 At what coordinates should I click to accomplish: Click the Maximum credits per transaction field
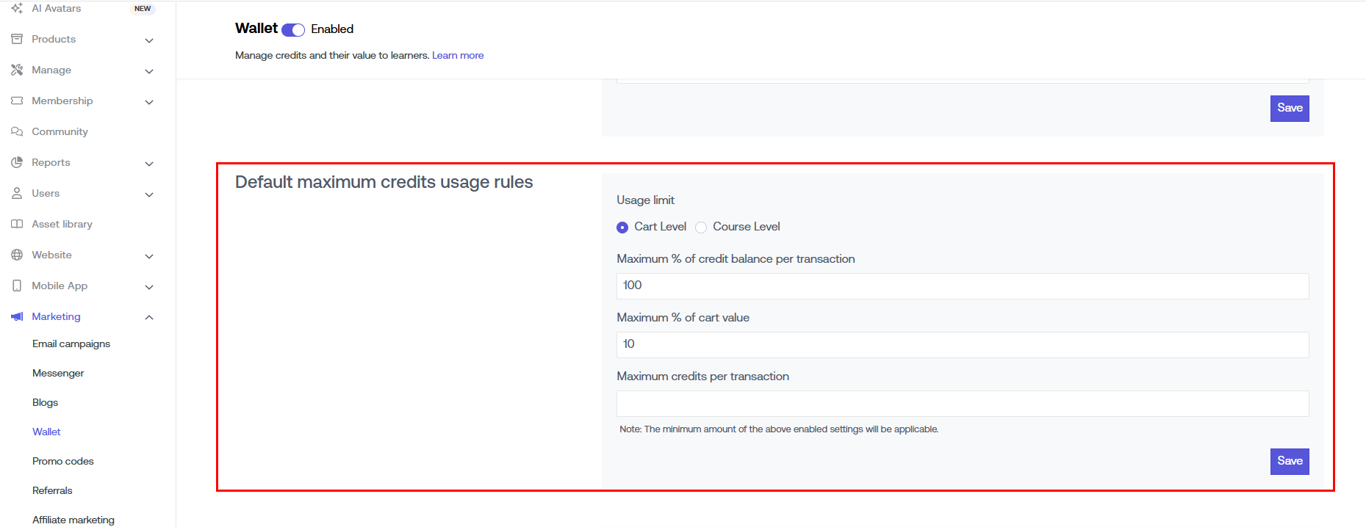pos(962,404)
